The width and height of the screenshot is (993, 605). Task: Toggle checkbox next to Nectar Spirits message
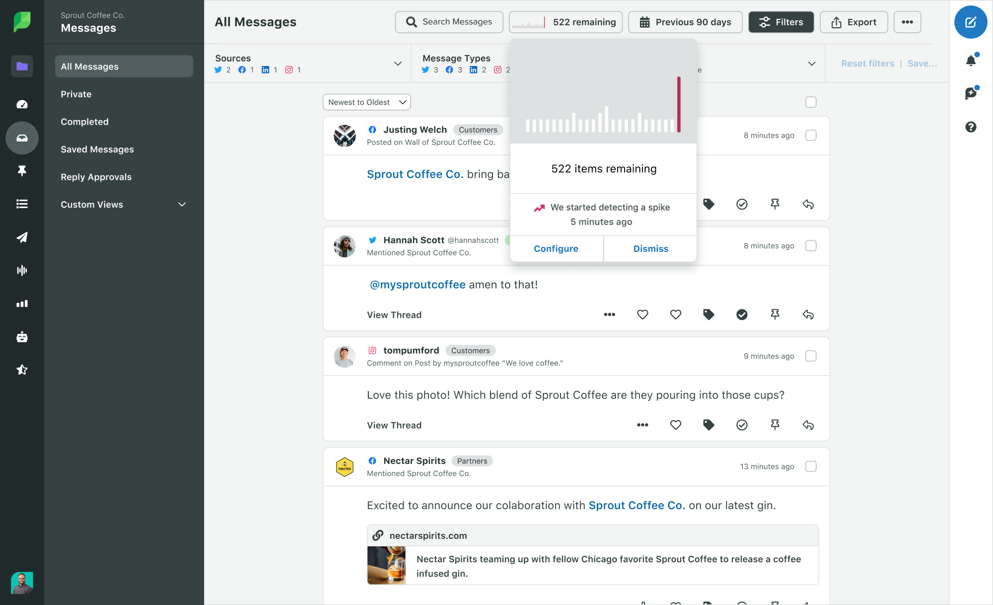pos(811,465)
